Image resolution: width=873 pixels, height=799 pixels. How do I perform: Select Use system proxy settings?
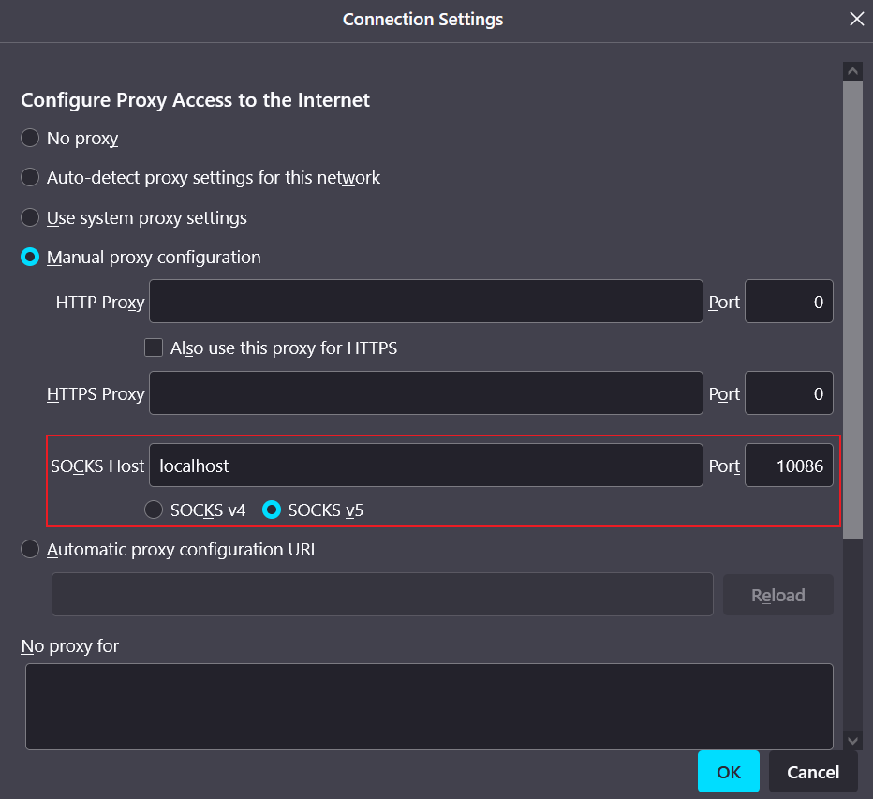coord(31,218)
